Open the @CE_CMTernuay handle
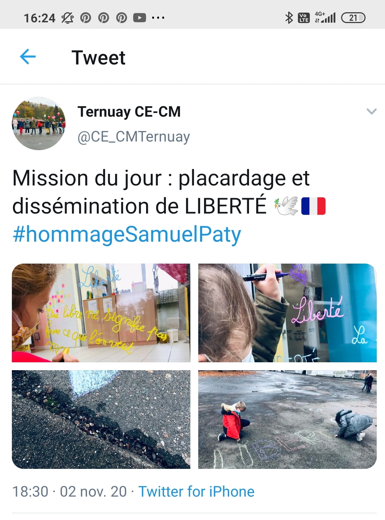385x520 pixels. (133, 137)
